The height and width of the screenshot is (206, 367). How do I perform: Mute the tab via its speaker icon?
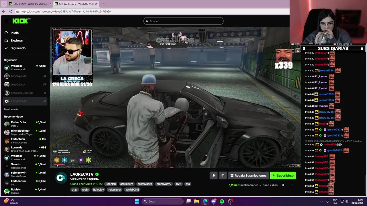point(61,4)
